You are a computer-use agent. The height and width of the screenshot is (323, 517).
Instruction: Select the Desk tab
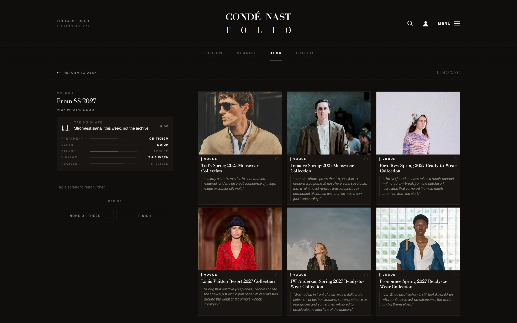pos(276,53)
